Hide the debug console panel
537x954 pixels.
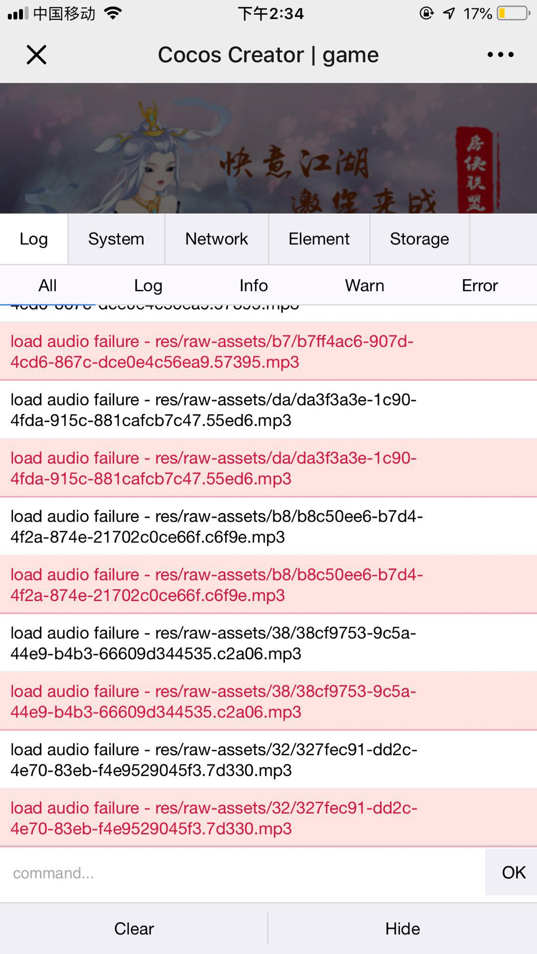tap(402, 929)
